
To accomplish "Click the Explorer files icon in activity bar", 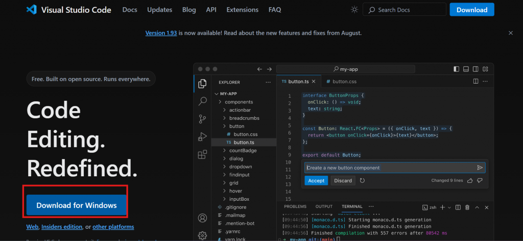I will click(x=202, y=84).
